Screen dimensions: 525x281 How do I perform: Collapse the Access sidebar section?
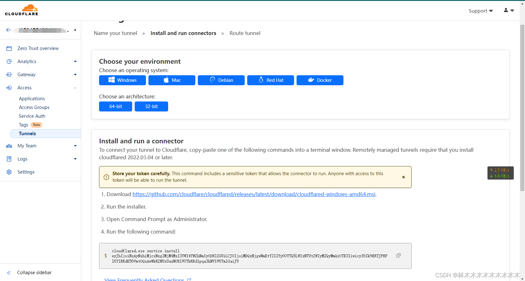[x=75, y=87]
